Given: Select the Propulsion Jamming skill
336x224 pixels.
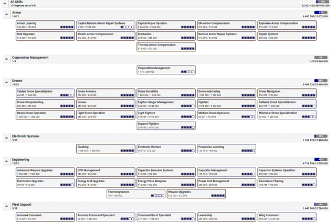Looking at the screenshot, I should (x=226, y=149).
